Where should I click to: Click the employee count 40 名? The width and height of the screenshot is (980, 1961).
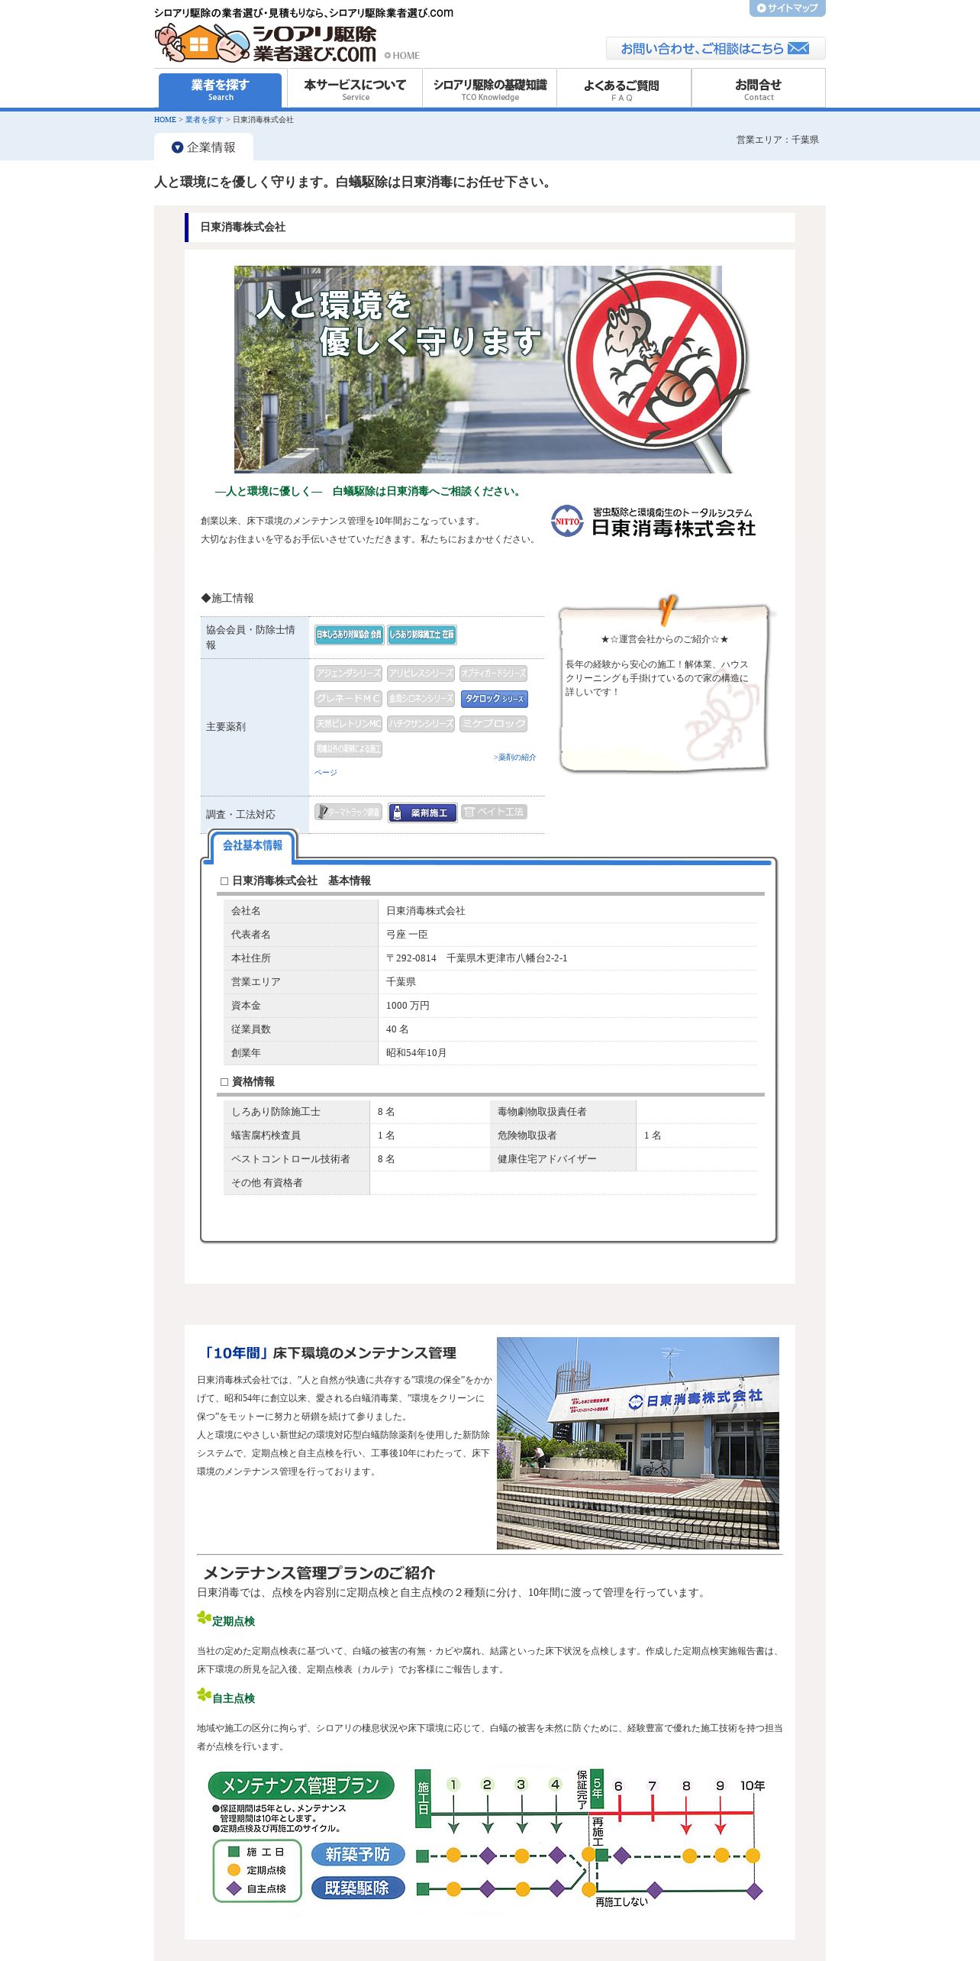pyautogui.click(x=397, y=1029)
